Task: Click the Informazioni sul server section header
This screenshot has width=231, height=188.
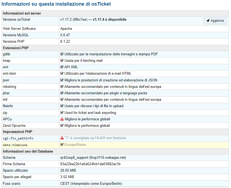Action: click(x=22, y=13)
